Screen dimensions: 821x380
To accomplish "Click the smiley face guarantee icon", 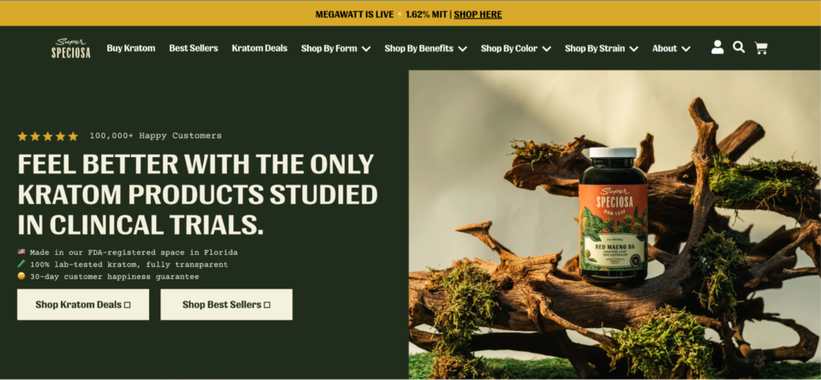I will pos(21,277).
